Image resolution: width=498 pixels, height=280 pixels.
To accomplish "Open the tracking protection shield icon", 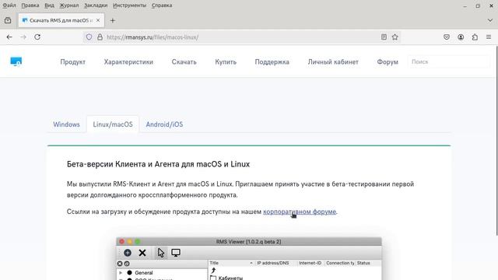I will pyautogui.click(x=89, y=37).
